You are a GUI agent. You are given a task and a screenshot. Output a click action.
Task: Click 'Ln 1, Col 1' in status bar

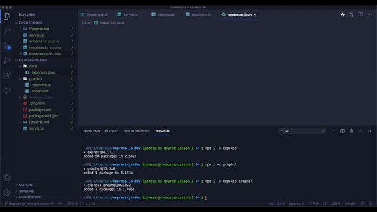coord(276,203)
